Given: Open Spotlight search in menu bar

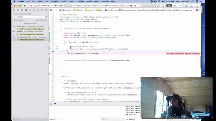Looking at the screenshot, I should point(192,1).
